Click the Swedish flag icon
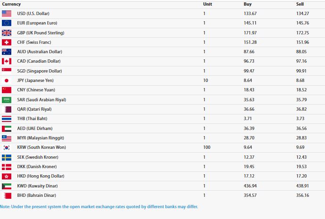The height and width of the screenshot is (219, 325). coord(7,157)
